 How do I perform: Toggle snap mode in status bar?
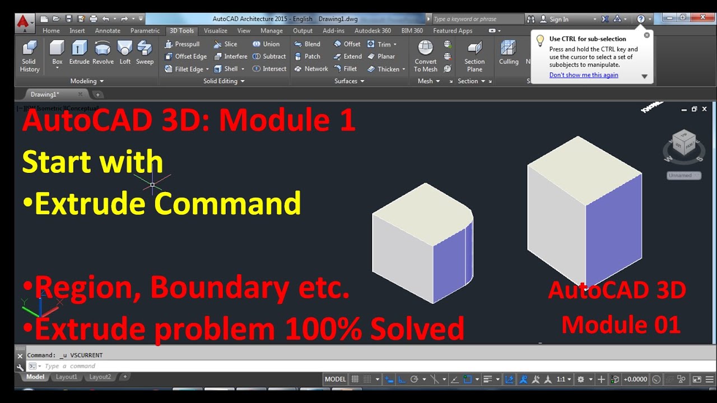368,379
